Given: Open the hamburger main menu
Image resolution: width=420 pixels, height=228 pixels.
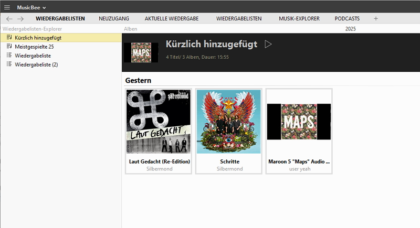Looking at the screenshot, I should pyautogui.click(x=7, y=7).
